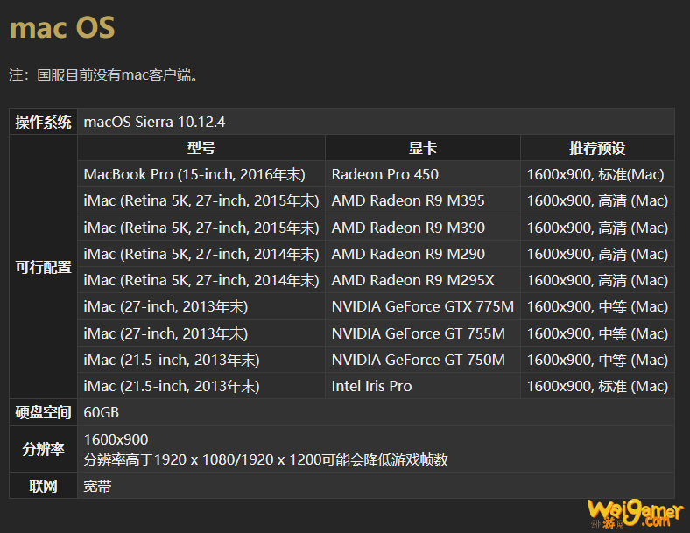
Task: Click the "NVIDIA GeForce GT 755M" cell
Action: [422, 333]
